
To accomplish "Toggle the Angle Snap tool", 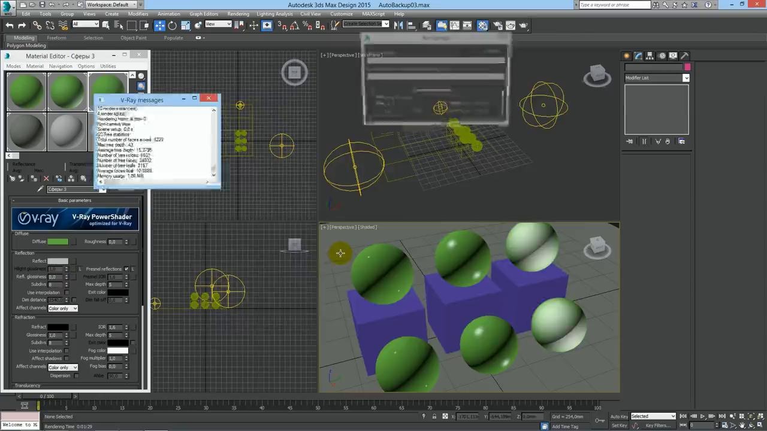I will (x=295, y=25).
